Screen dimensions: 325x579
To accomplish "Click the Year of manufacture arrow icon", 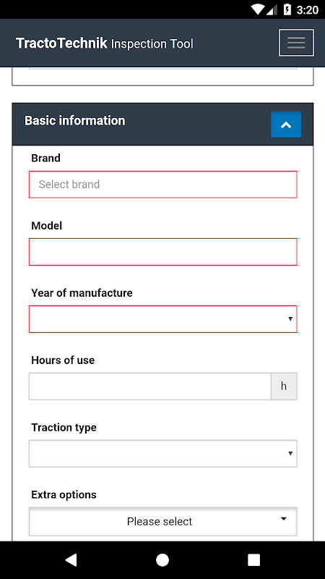I will 290,318.
